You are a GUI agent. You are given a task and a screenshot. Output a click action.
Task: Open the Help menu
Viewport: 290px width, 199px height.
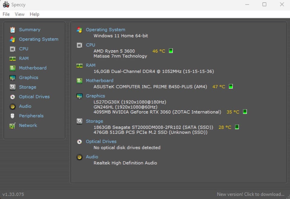click(34, 14)
